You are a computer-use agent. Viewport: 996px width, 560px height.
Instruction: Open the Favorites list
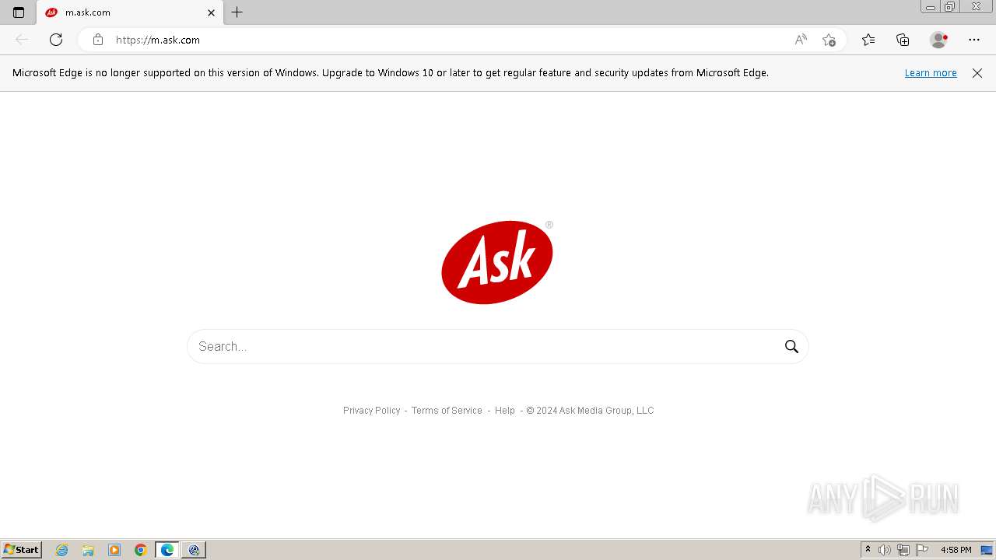(868, 40)
